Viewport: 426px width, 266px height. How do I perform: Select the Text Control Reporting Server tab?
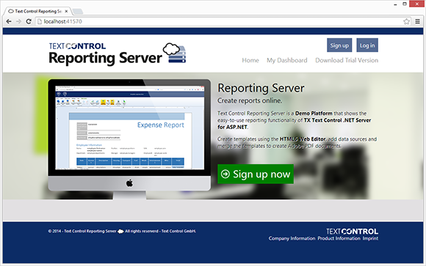click(x=37, y=12)
